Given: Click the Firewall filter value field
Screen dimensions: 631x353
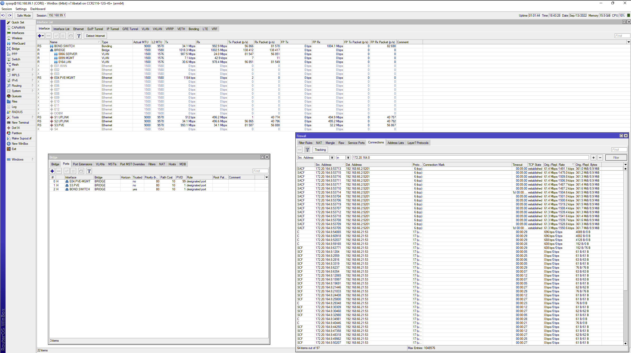Looking at the screenshot, I should (470, 158).
